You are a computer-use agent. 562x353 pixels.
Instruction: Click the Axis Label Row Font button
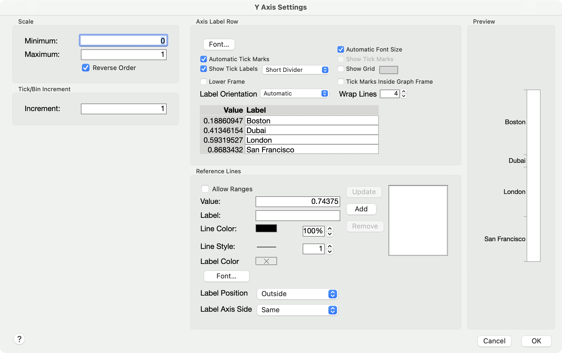point(219,44)
